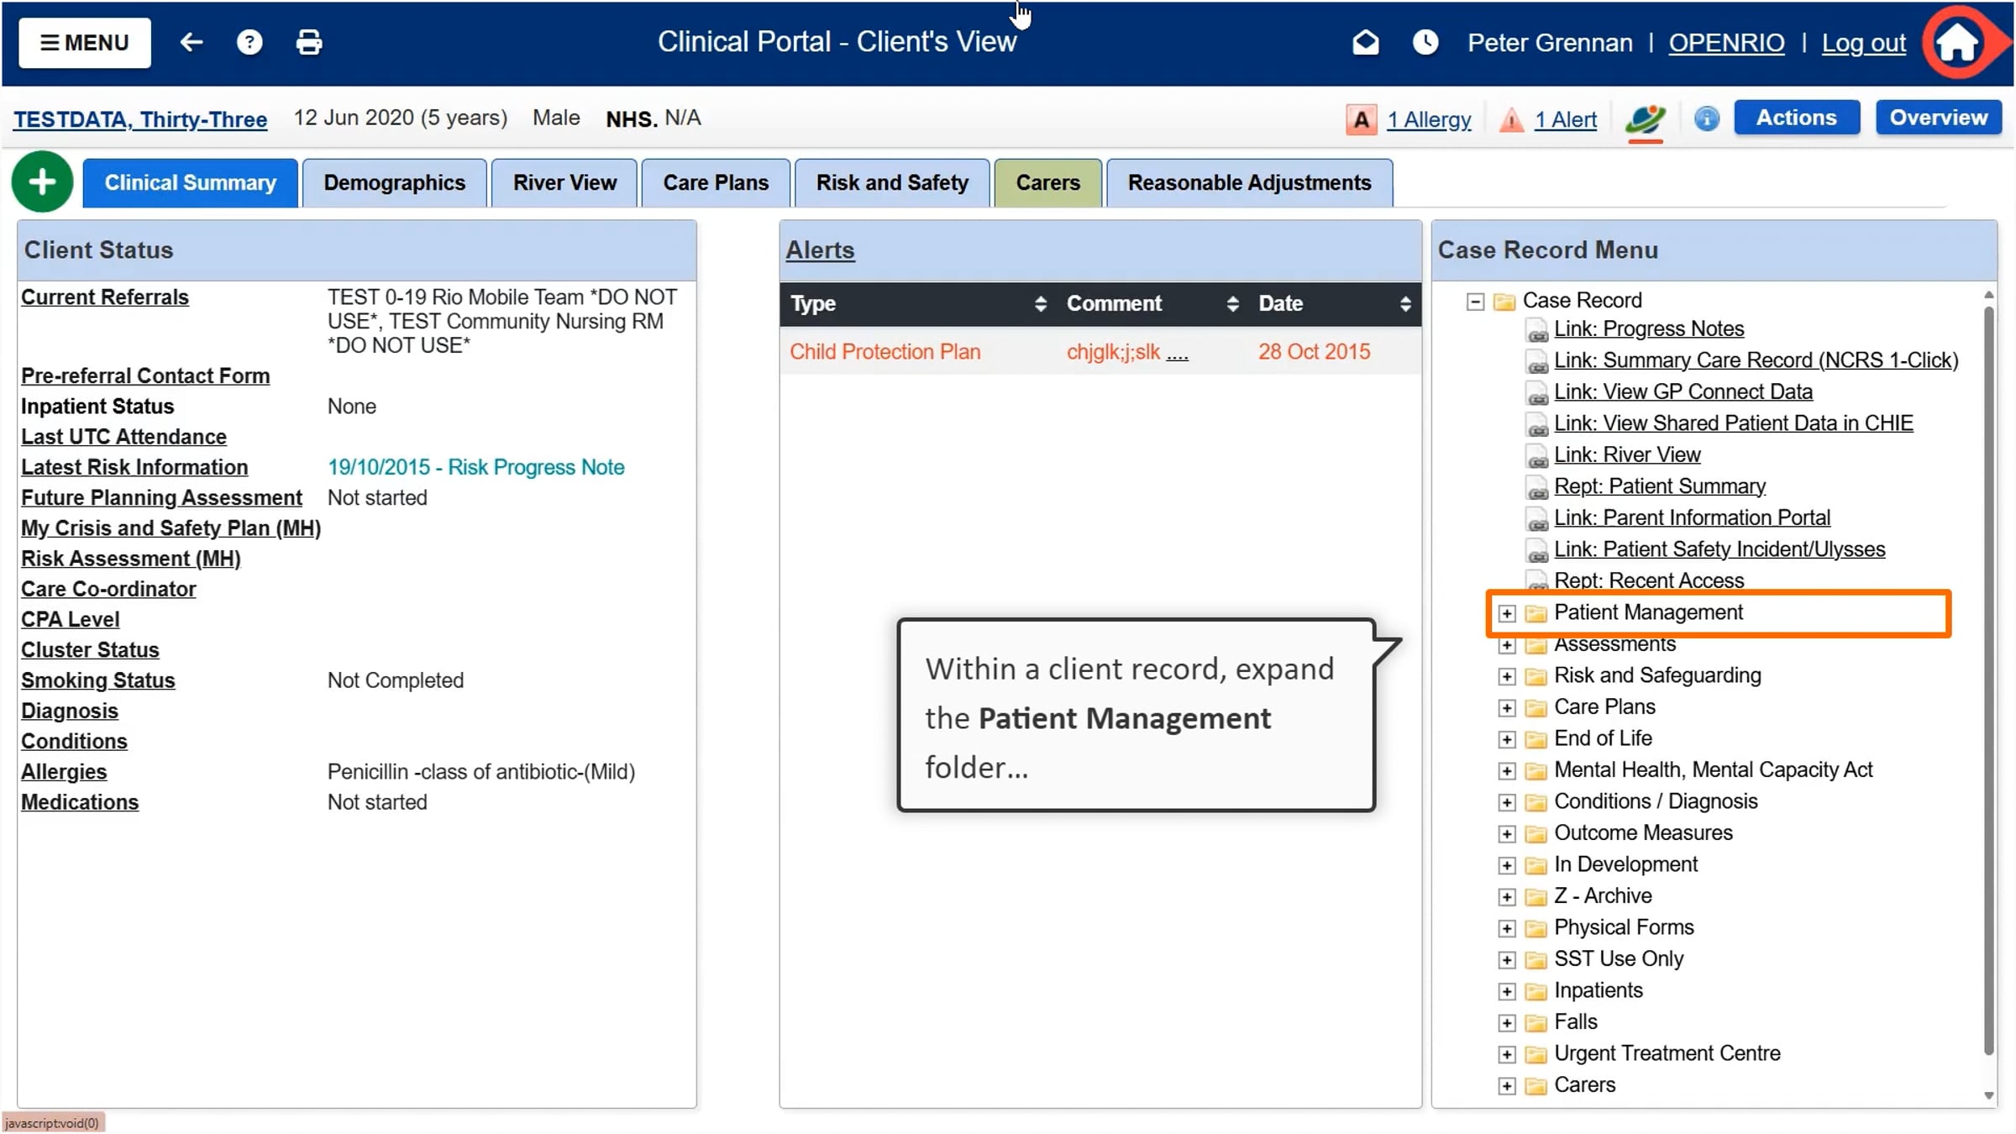Screen dimensions: 2016x1134
Task: Open the 19/10/2015 Risk Progress Note link
Action: point(476,467)
